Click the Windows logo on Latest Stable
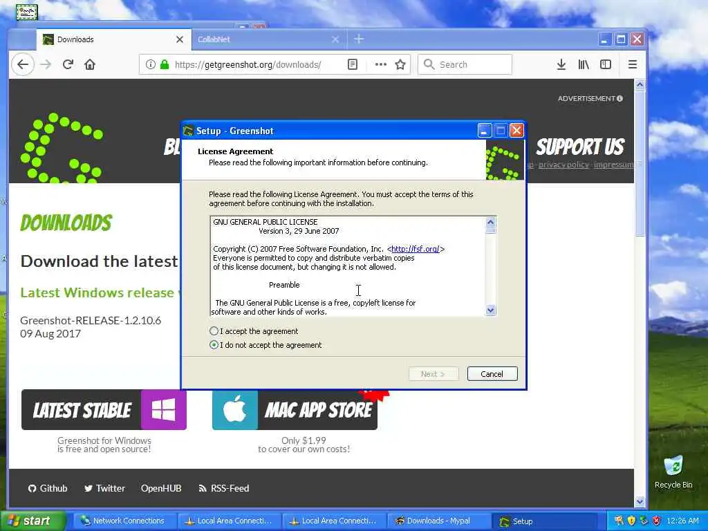Image resolution: width=708 pixels, height=531 pixels. (x=163, y=409)
